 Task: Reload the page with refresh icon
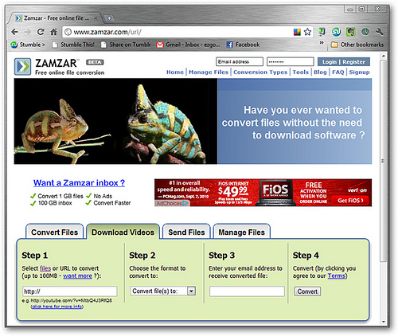pyautogui.click(x=41, y=32)
